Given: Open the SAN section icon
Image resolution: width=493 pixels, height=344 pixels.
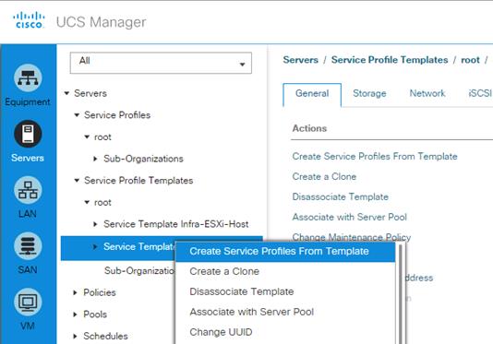Looking at the screenshot, I should 28,245.
